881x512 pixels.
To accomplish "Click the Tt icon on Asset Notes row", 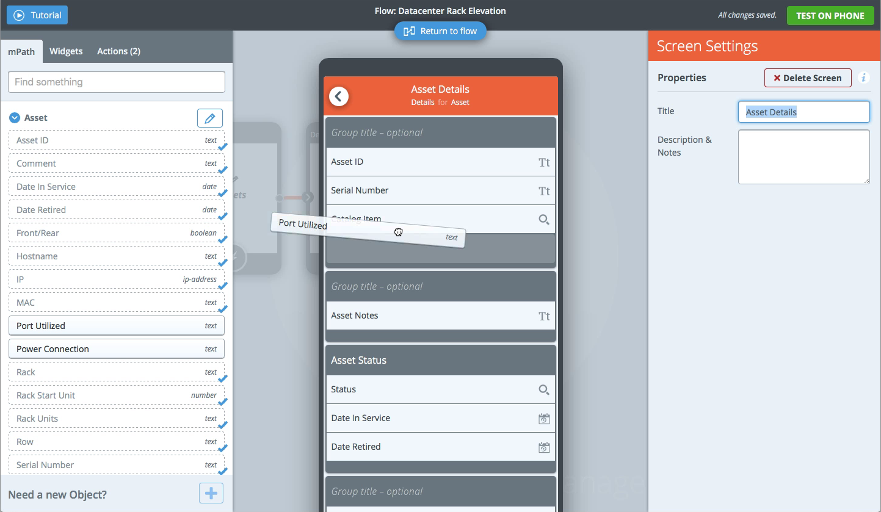I will tap(544, 315).
